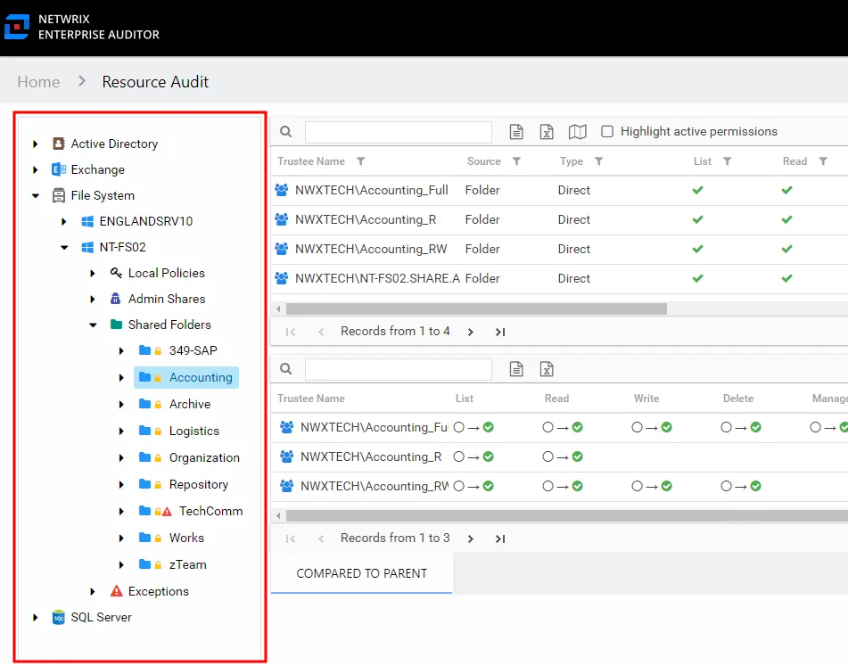Click the filter icon on the Type column
The width and height of the screenshot is (848, 666).
click(598, 161)
